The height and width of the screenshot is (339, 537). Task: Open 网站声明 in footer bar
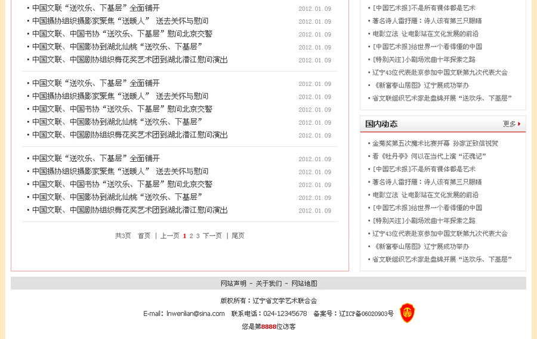pos(233,283)
